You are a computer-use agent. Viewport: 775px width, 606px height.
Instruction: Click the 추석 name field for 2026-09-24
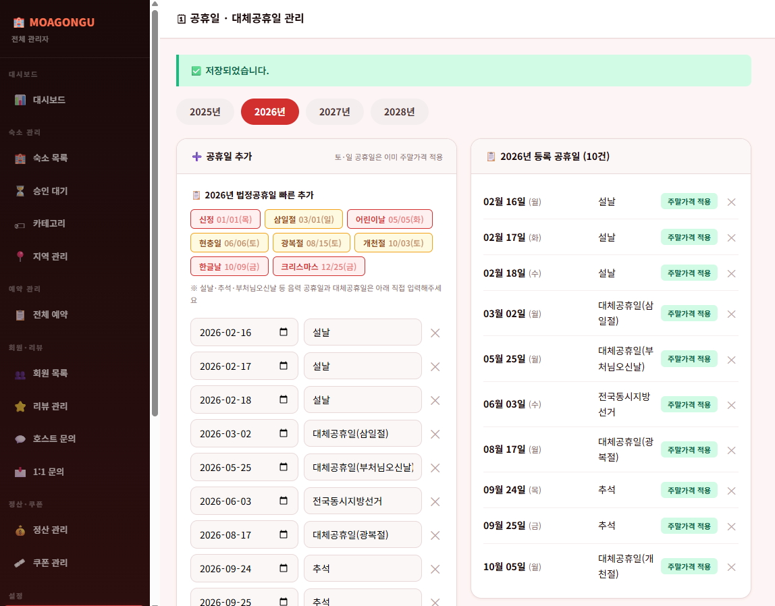click(x=363, y=568)
